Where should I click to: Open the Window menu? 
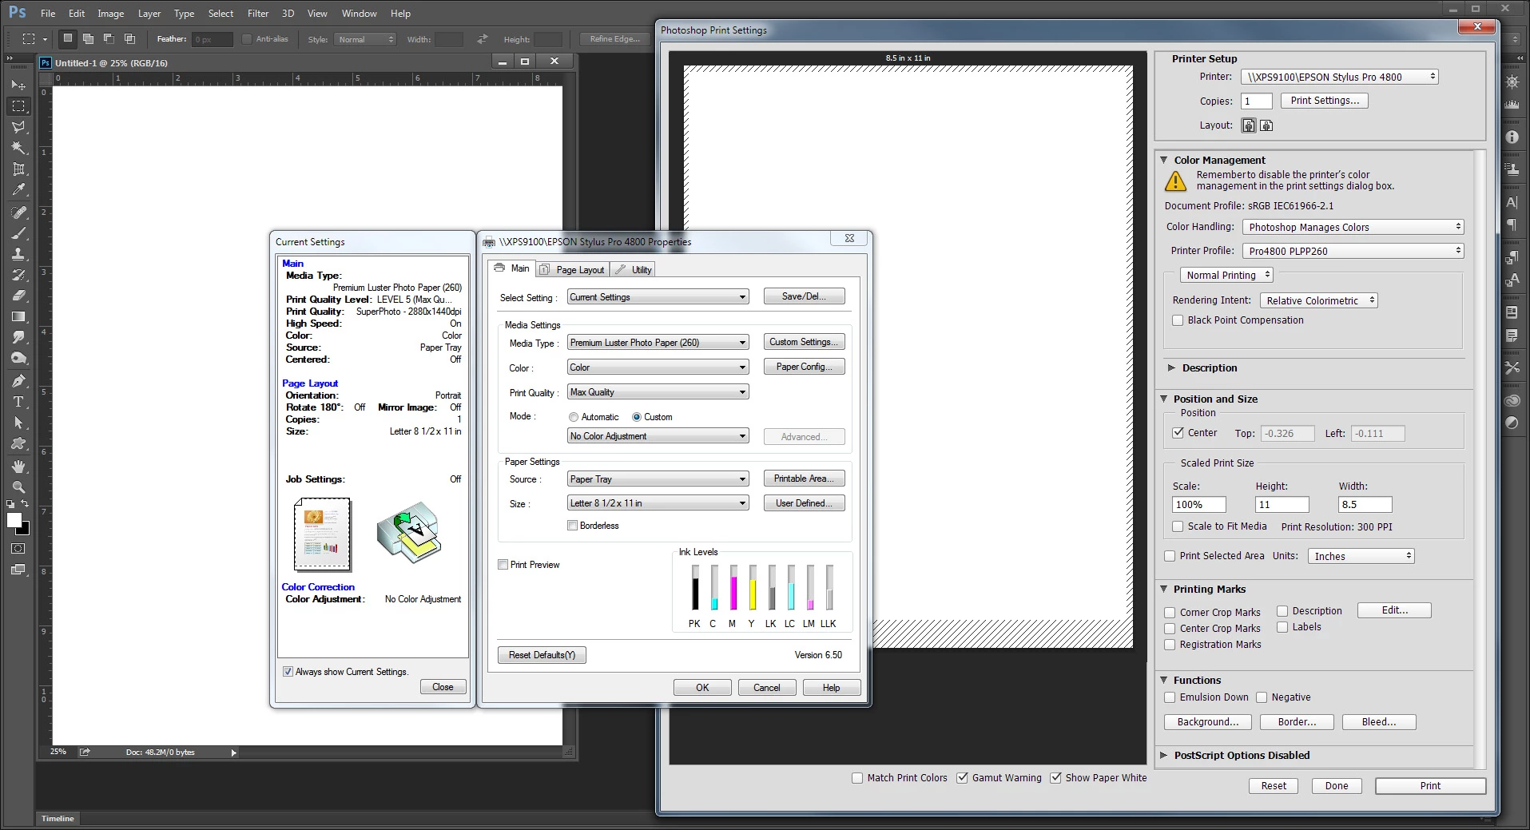pos(360,14)
